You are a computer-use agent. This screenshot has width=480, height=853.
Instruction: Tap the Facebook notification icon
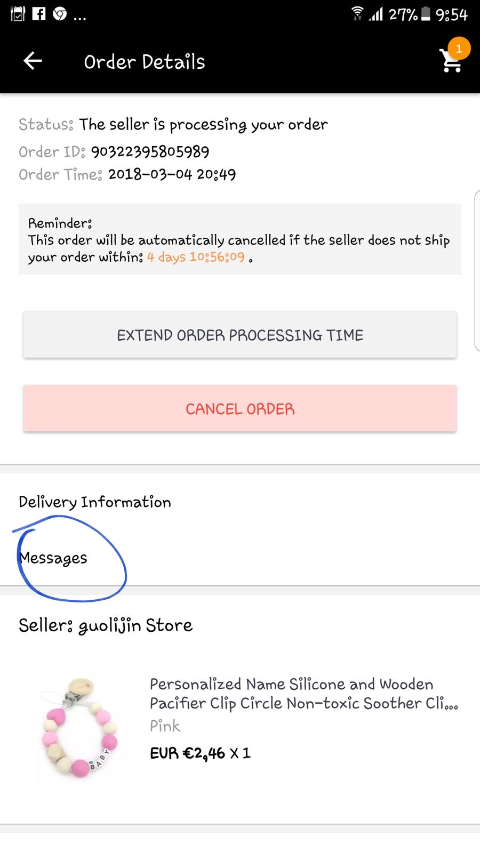coord(39,14)
